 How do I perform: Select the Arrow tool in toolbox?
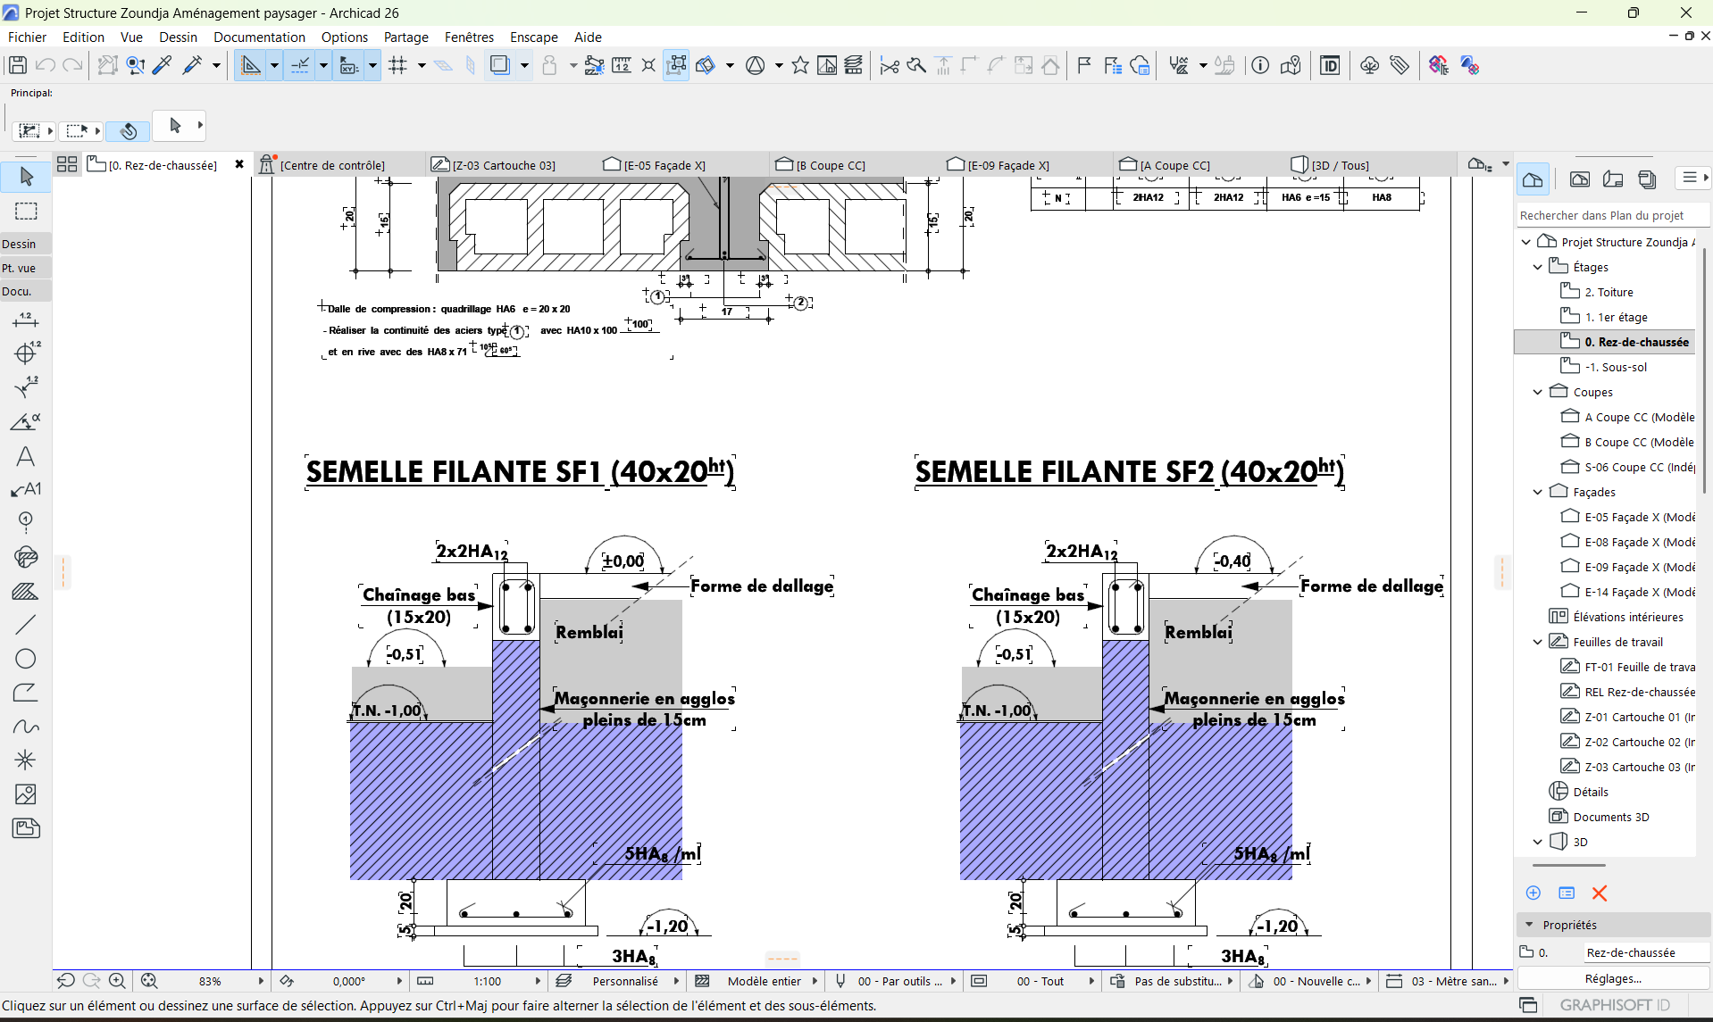(26, 177)
